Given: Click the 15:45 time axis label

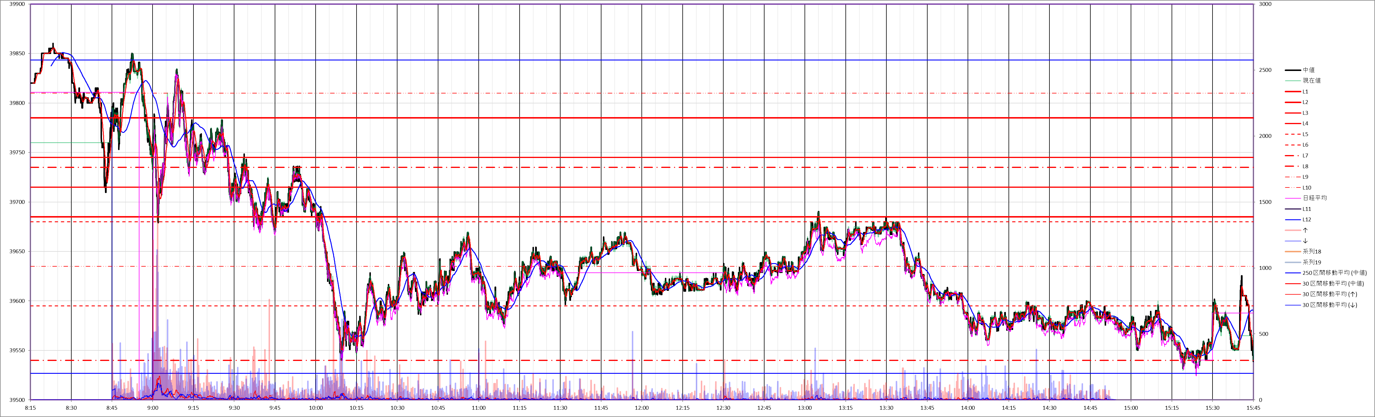Looking at the screenshot, I should pos(1253,408).
